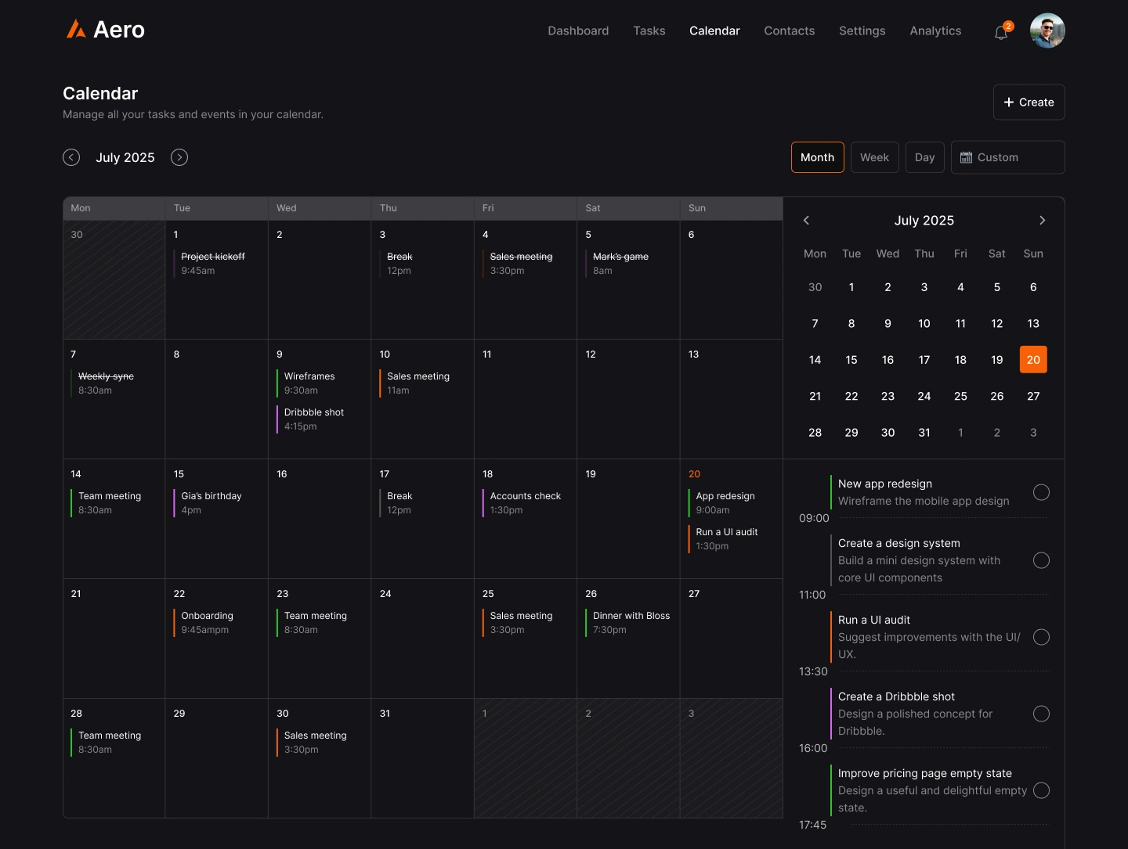Click the purple color bar on Gia's birthday
The width and height of the screenshot is (1128, 849).
point(175,503)
